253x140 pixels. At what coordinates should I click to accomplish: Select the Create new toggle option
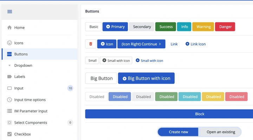point(178,132)
